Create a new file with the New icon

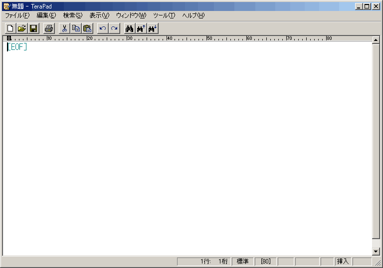tap(10, 28)
